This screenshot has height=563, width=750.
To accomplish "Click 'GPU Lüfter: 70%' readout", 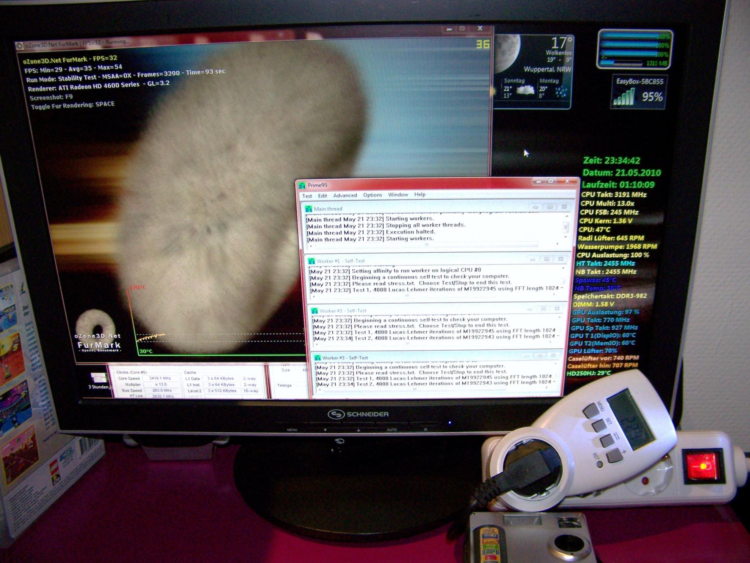I will [x=593, y=351].
